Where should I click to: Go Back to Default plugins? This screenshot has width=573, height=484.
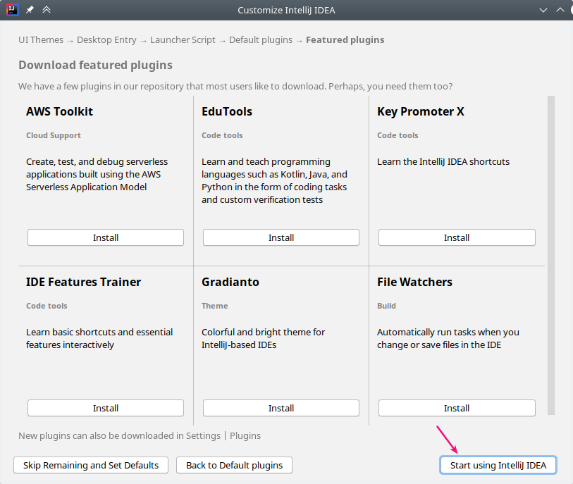pyautogui.click(x=234, y=465)
